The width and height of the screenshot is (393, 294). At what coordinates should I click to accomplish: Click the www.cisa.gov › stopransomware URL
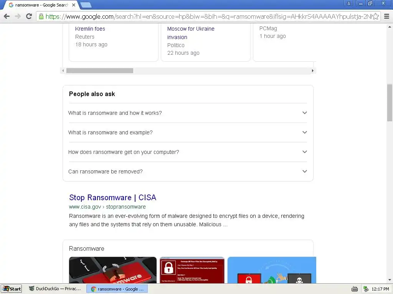click(x=107, y=207)
